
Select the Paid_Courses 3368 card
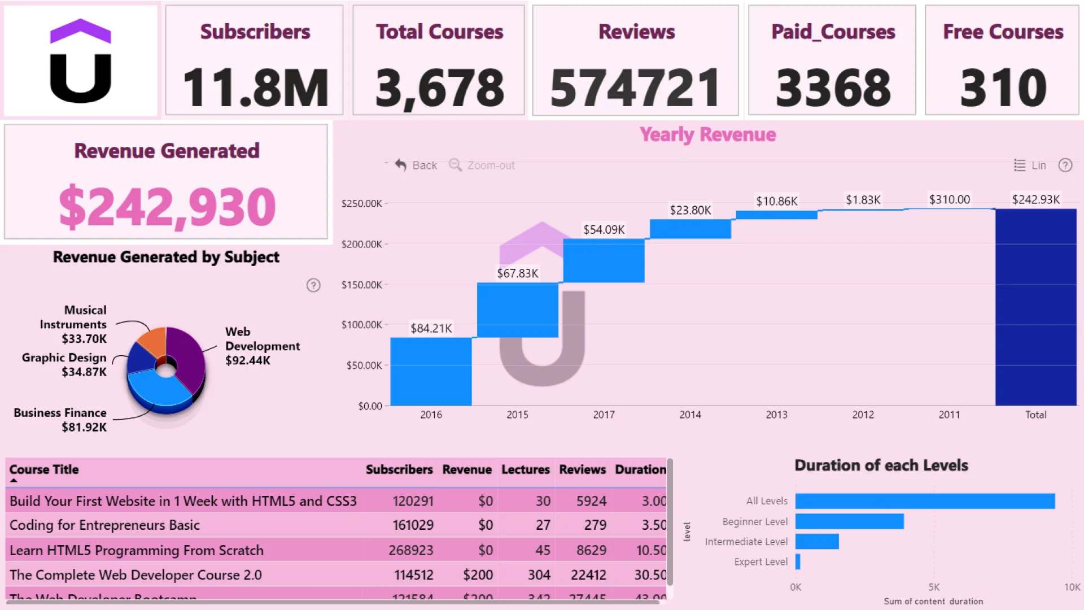coord(832,60)
